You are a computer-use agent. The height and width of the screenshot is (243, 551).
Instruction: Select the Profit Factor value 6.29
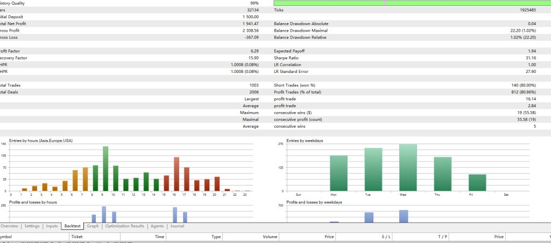255,51
